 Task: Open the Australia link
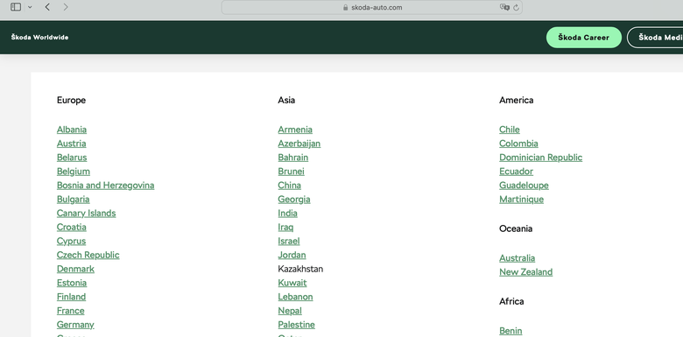[517, 258]
